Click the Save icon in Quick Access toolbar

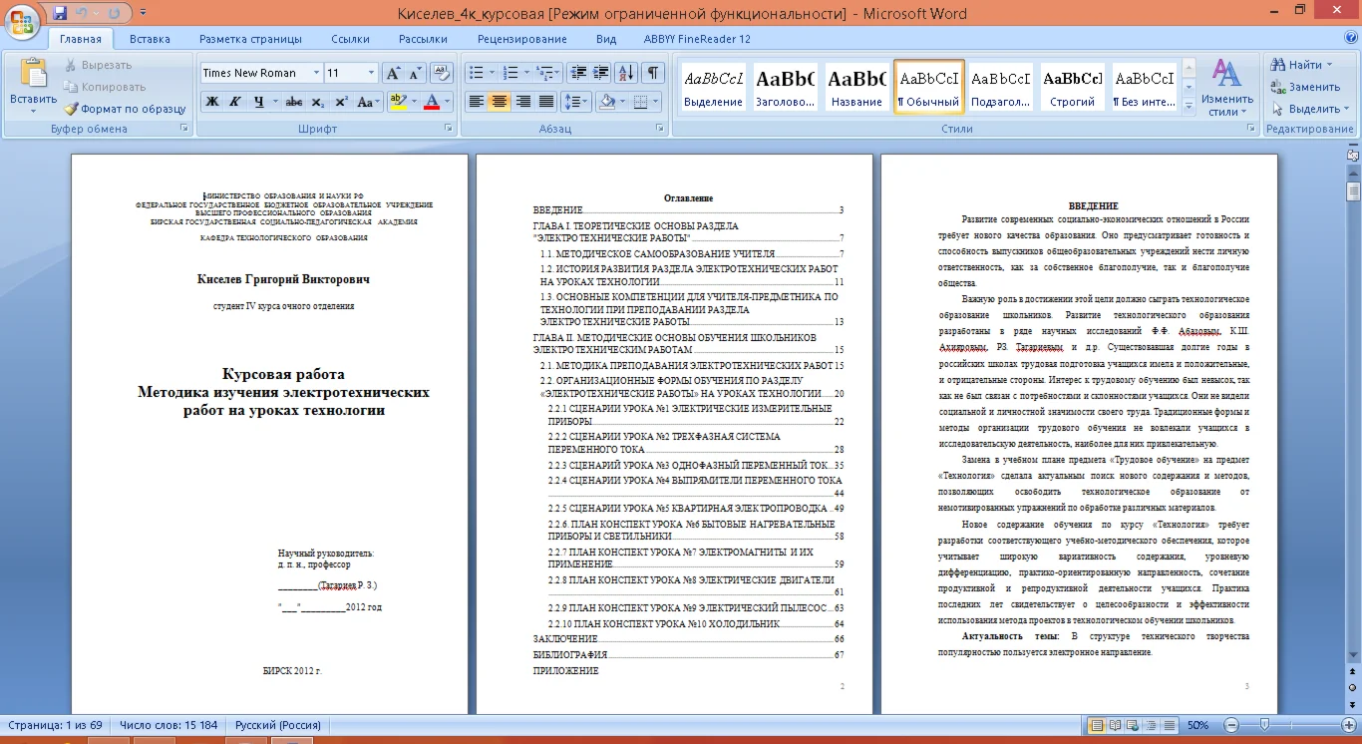pos(60,13)
